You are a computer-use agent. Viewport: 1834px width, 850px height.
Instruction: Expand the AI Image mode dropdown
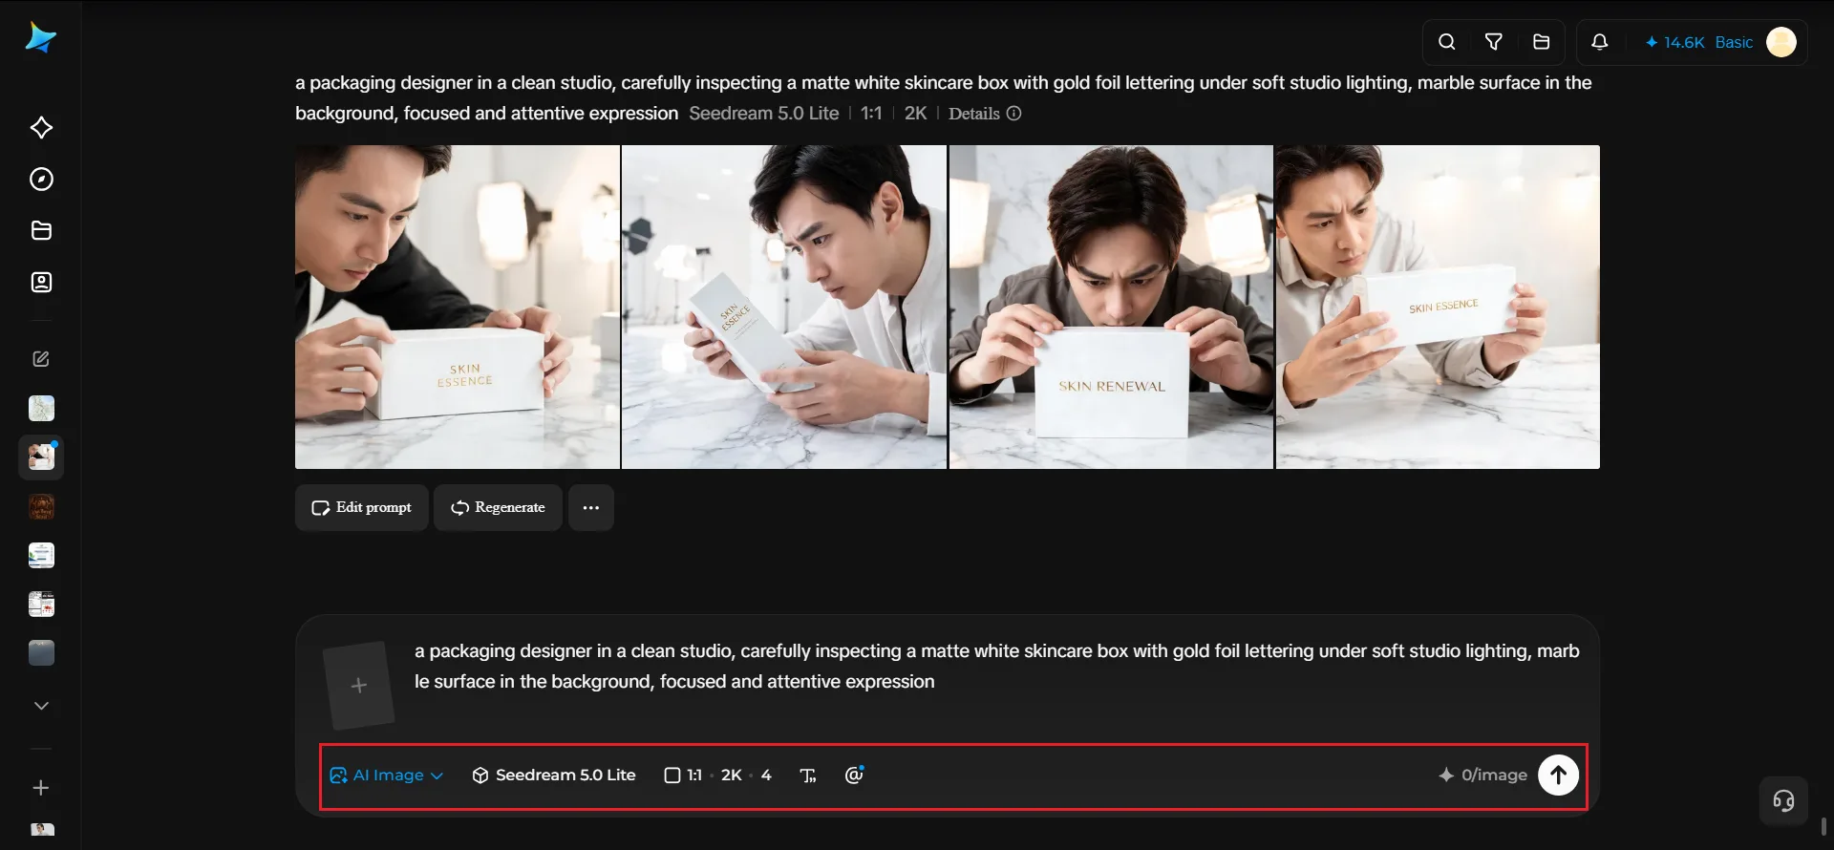[386, 776]
